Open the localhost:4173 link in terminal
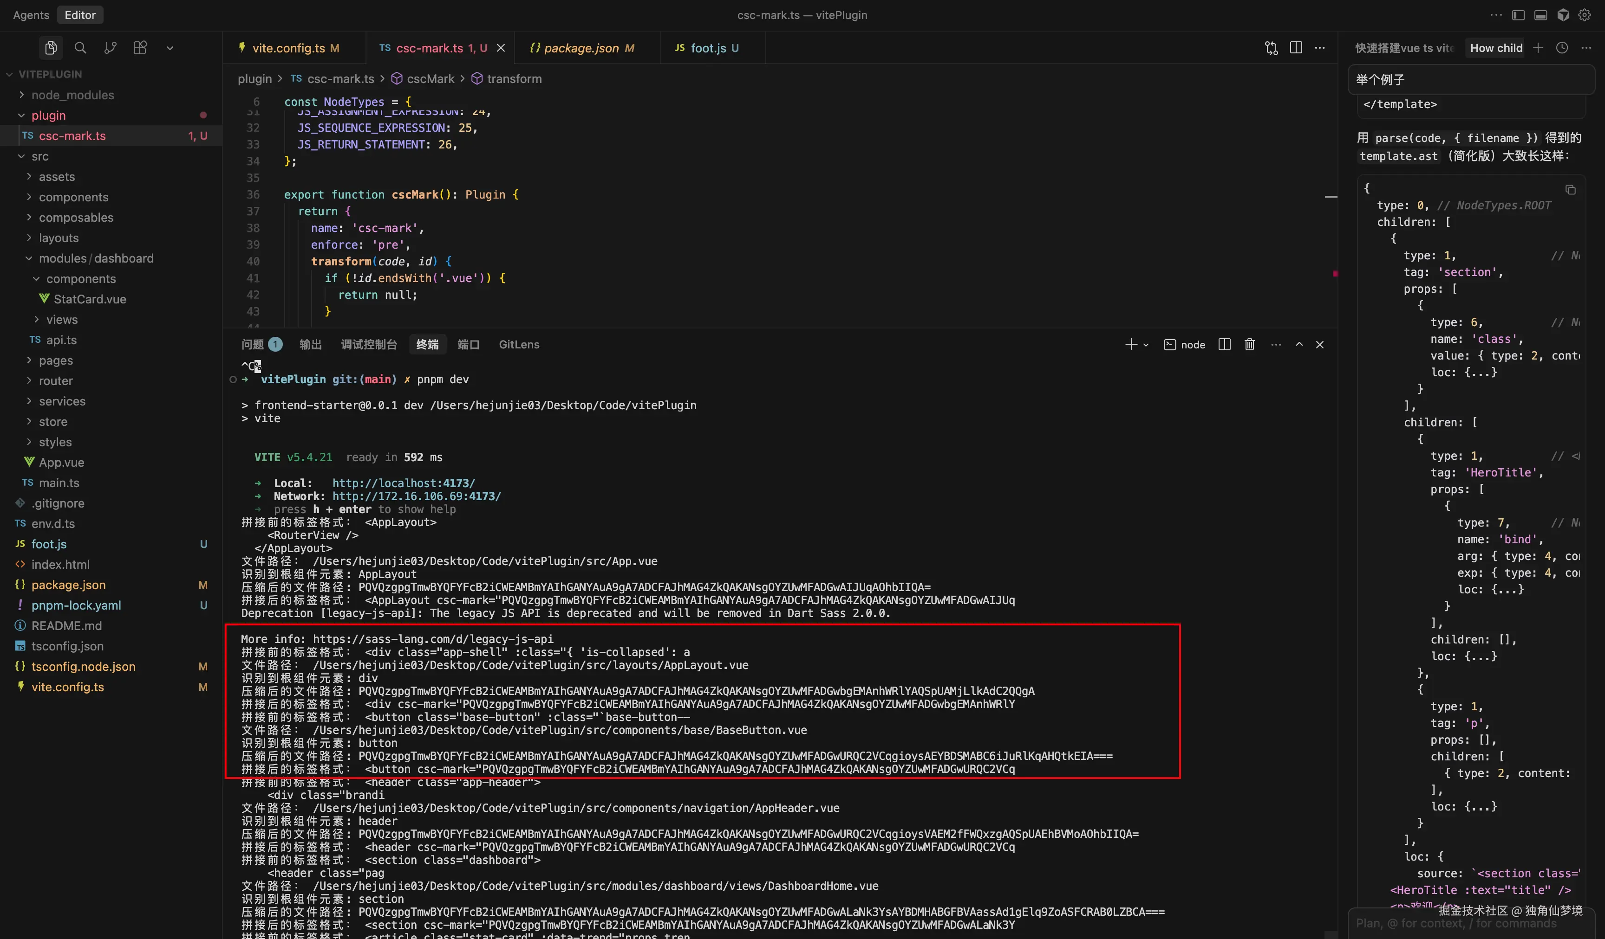The image size is (1605, 939). tap(403, 483)
